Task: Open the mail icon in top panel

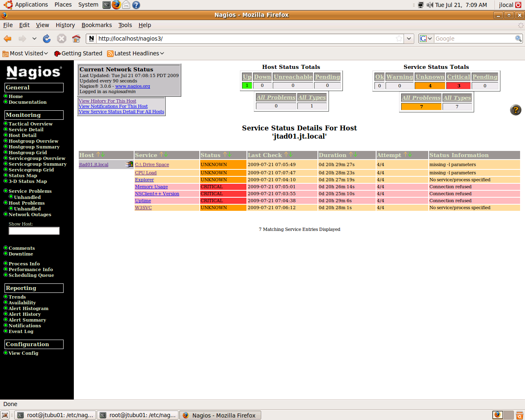Action: point(126,5)
